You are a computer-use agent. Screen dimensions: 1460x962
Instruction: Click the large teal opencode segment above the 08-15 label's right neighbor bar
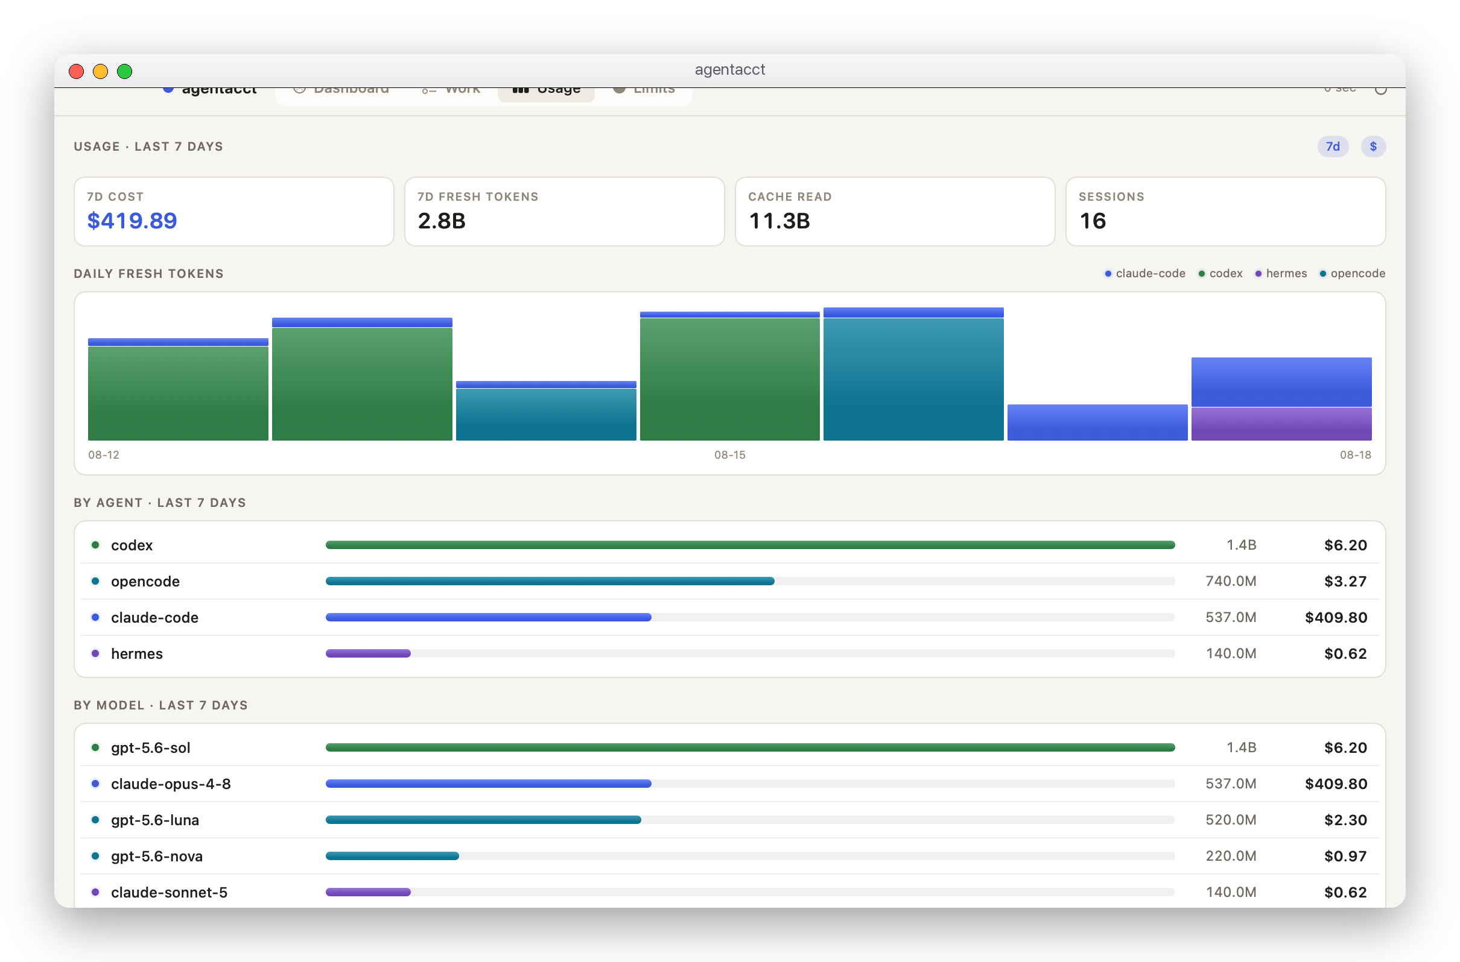coord(913,379)
